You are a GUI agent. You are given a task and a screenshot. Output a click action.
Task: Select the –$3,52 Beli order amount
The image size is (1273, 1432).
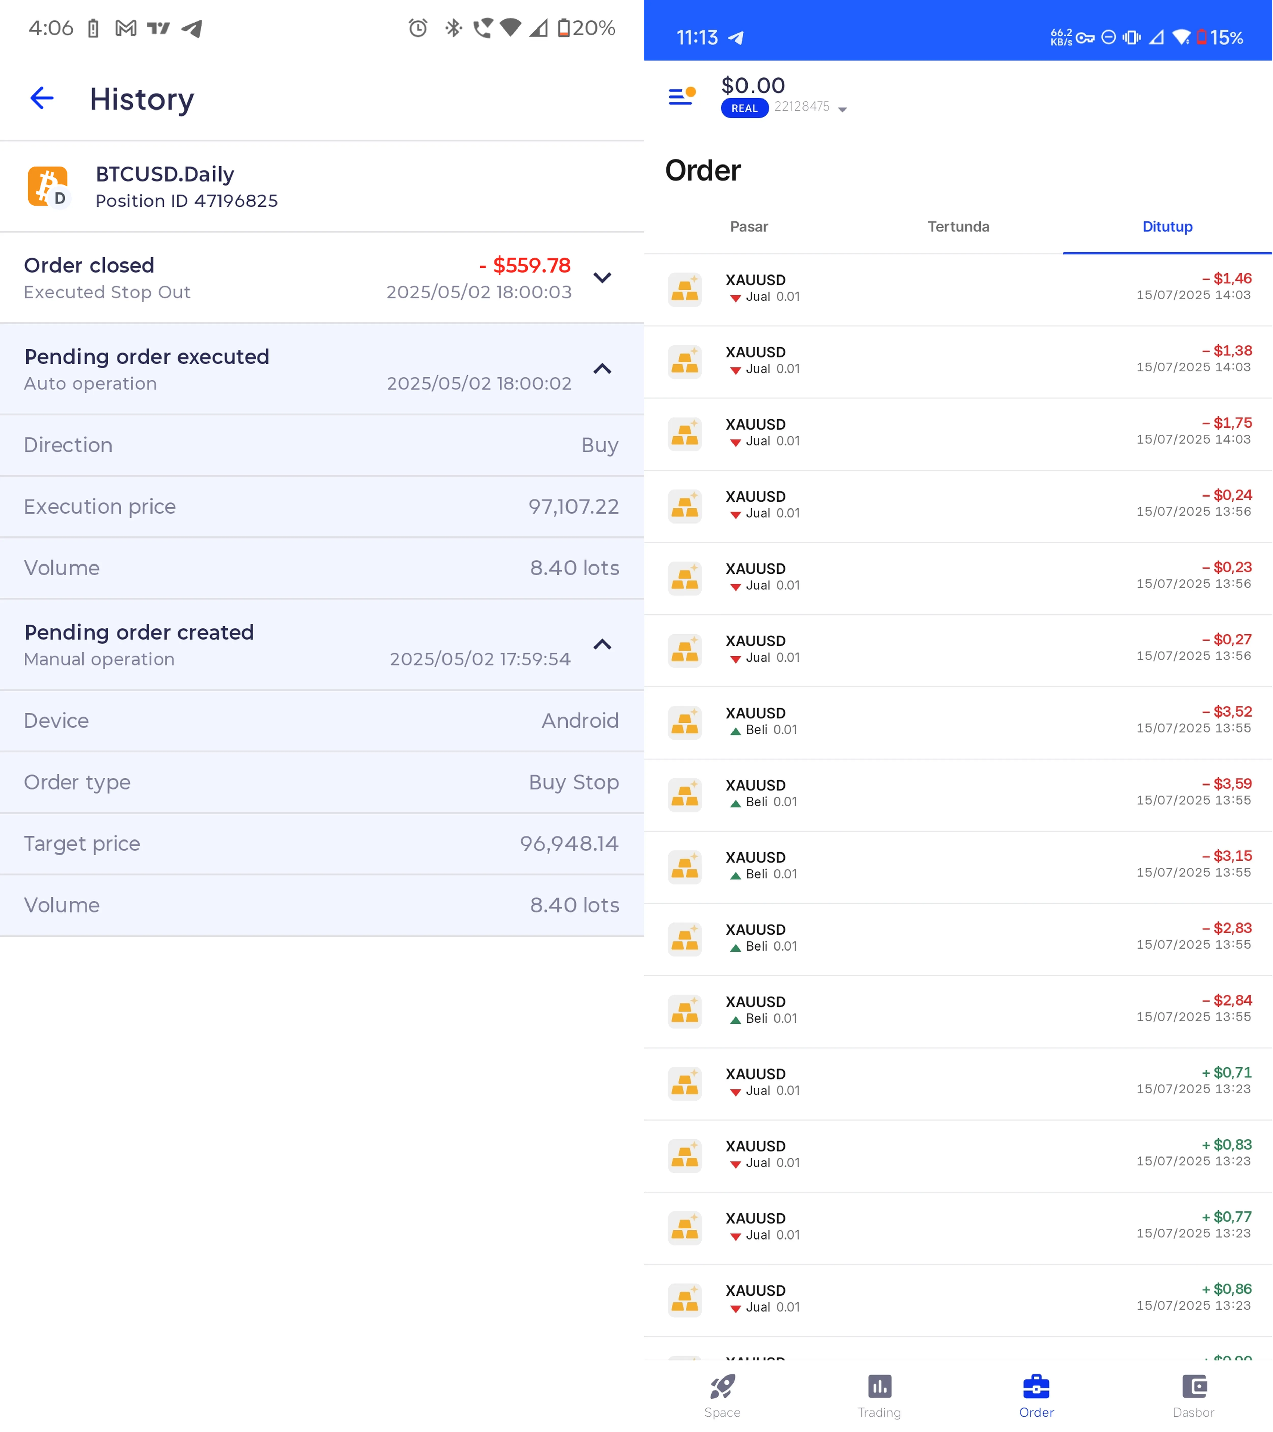coord(1226,711)
